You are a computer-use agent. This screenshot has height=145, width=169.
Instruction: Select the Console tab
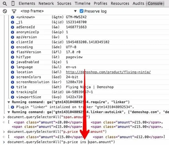coord(155,3)
